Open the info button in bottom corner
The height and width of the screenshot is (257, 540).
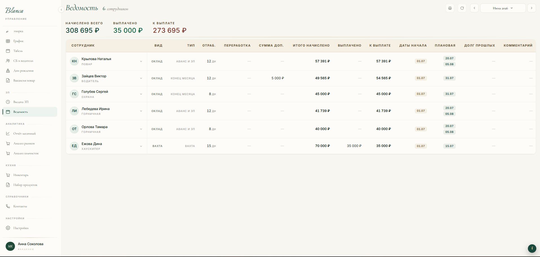click(532, 248)
